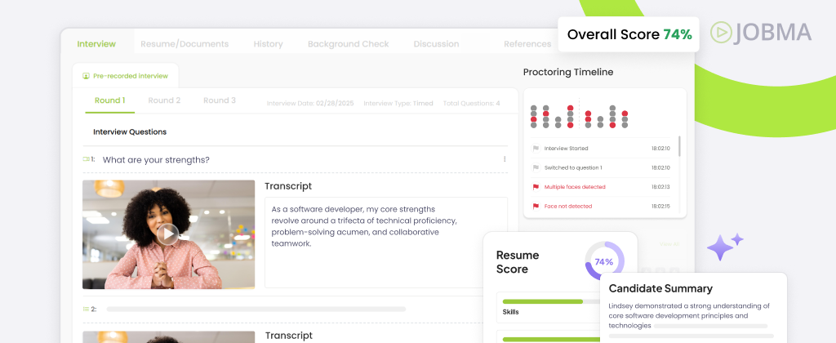
Task: Click the list icon beside question 2
Action: click(86, 309)
